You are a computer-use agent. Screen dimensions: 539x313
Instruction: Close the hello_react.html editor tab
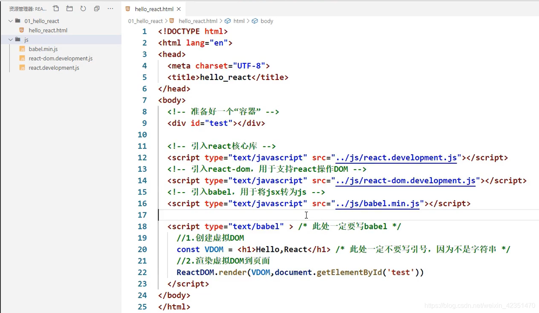(x=179, y=9)
